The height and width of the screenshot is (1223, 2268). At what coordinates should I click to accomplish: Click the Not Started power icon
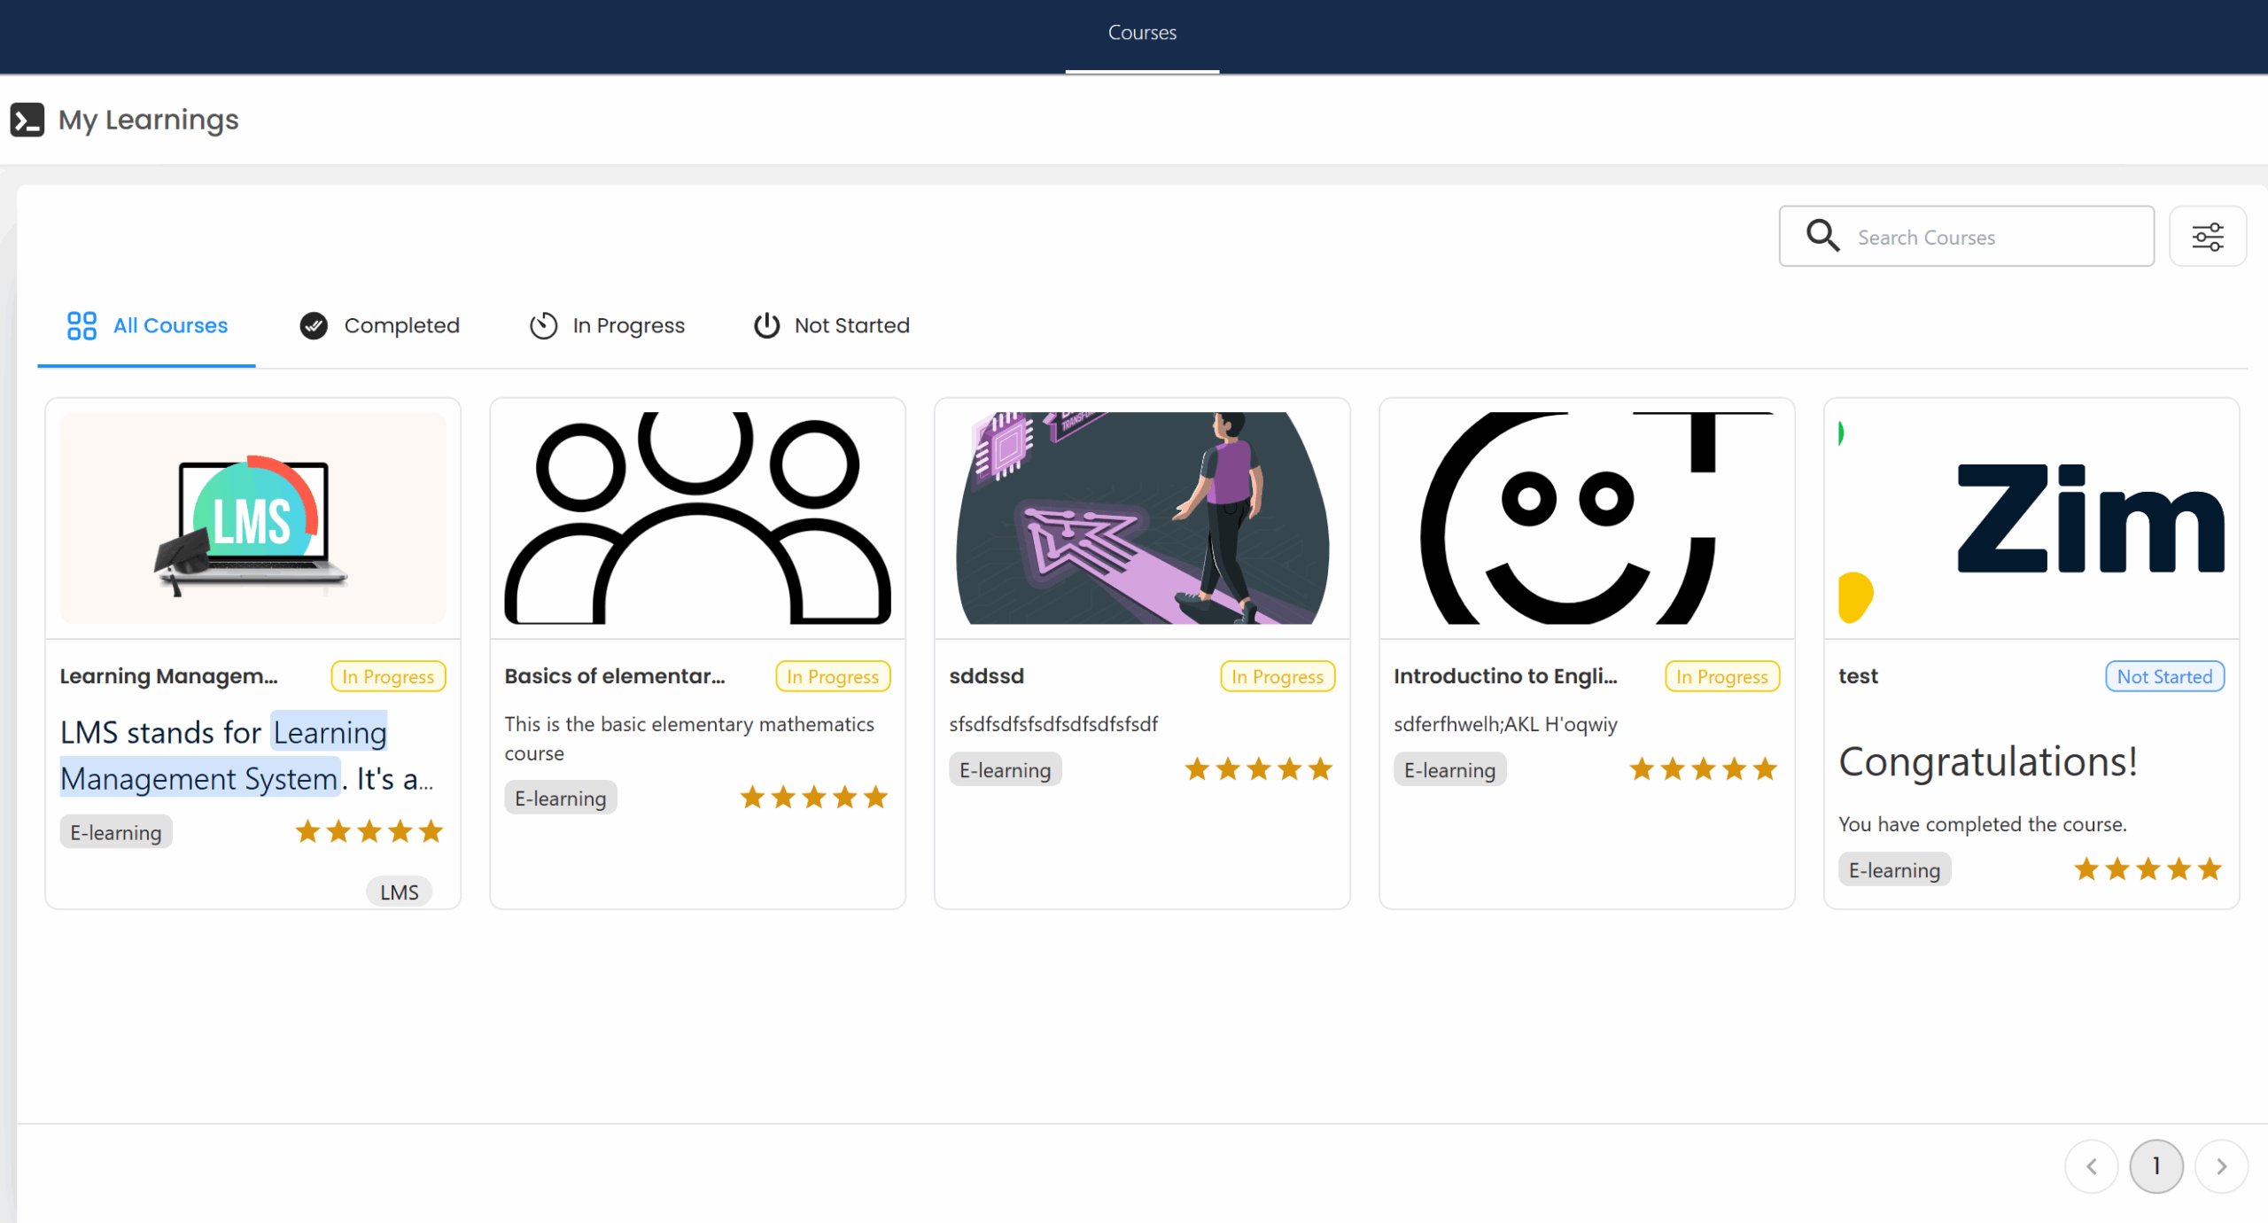766,325
